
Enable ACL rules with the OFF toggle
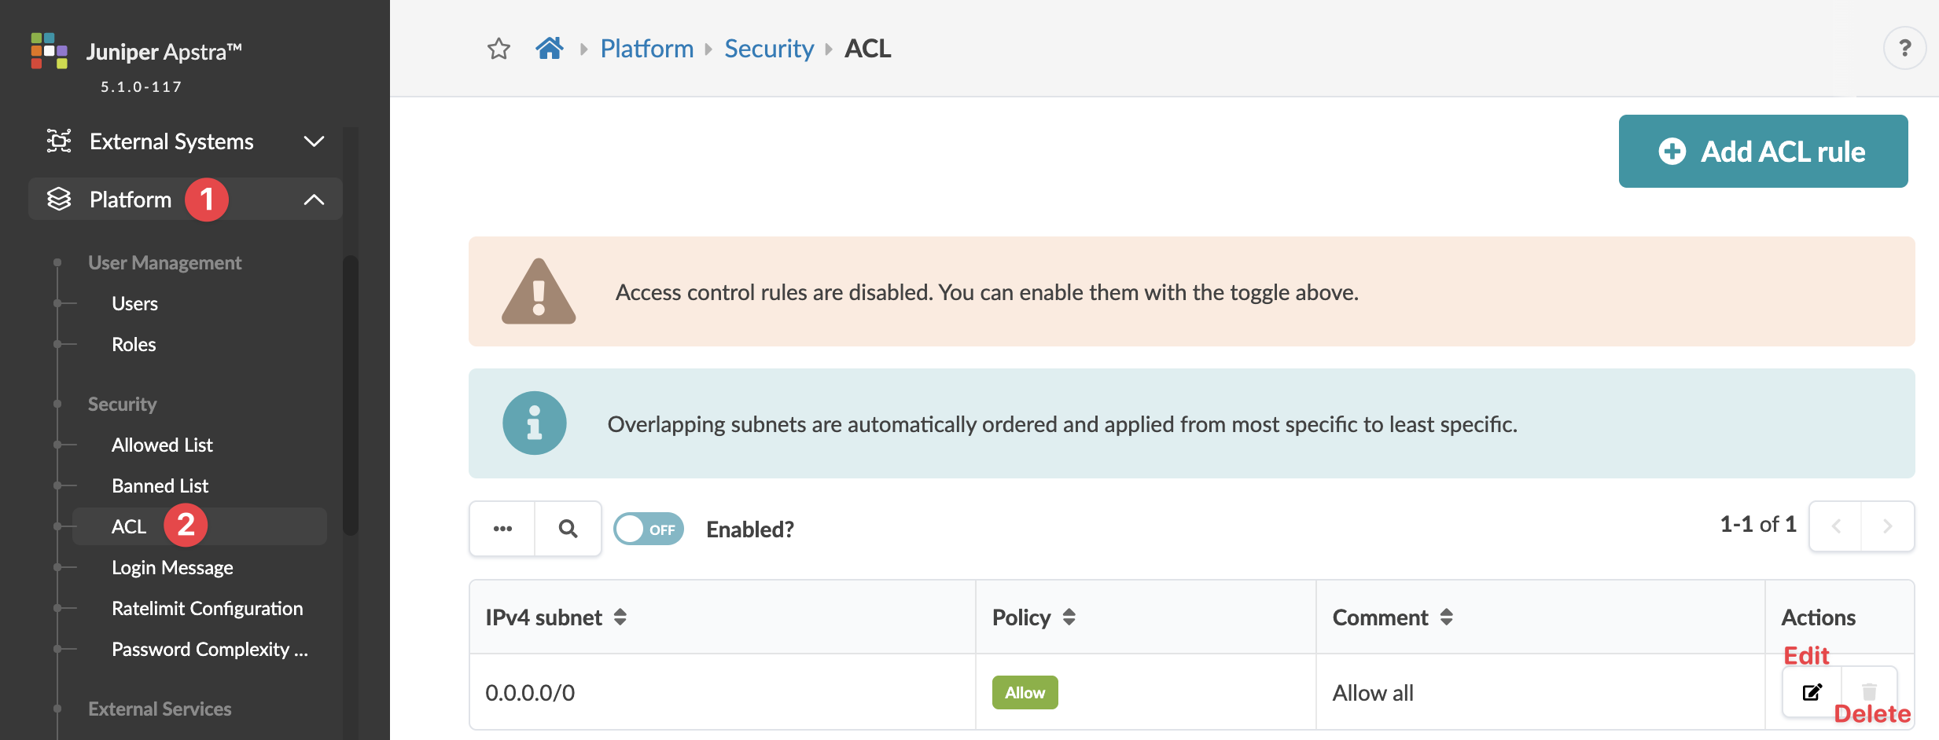coord(649,529)
